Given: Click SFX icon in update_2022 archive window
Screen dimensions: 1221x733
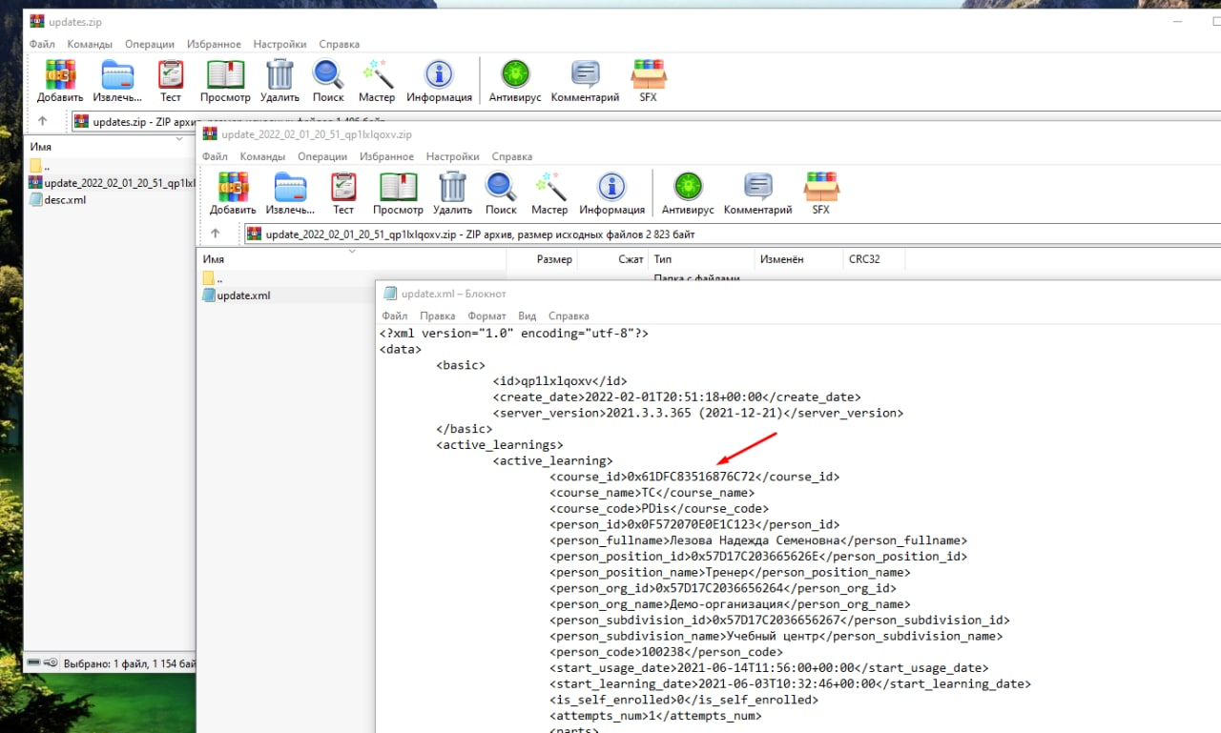Looking at the screenshot, I should point(820,186).
